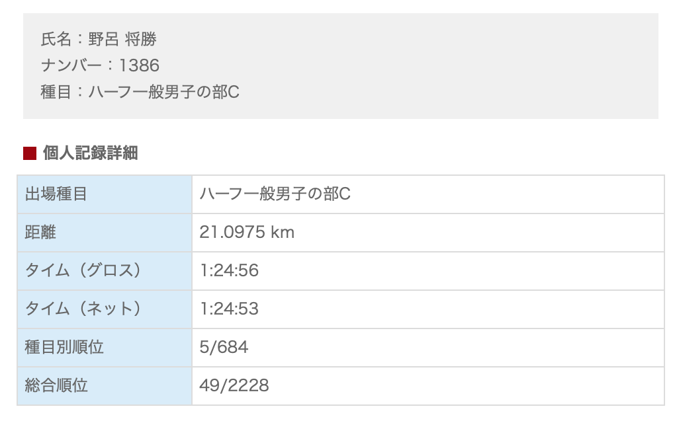Image resolution: width=679 pixels, height=423 pixels.
Task: Select the gross time 1:24:56
Action: (x=229, y=271)
